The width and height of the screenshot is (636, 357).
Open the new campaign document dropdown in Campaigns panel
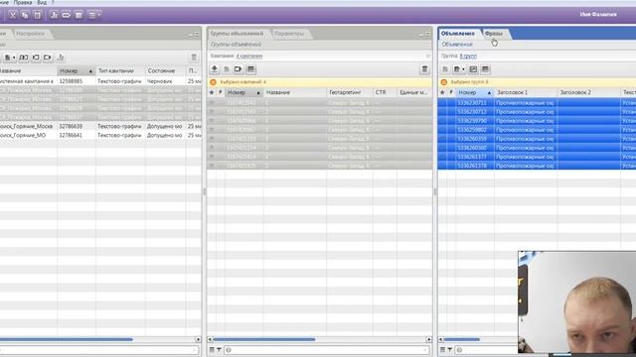pos(9,58)
